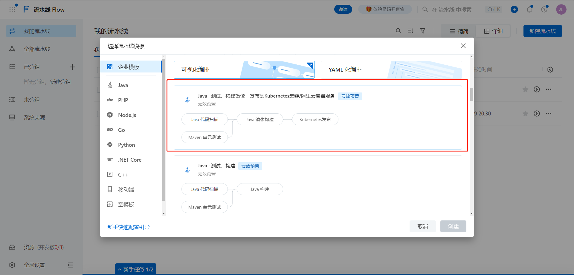Open the help question mark icon
Screen dimensions: 574x275
coord(544,10)
